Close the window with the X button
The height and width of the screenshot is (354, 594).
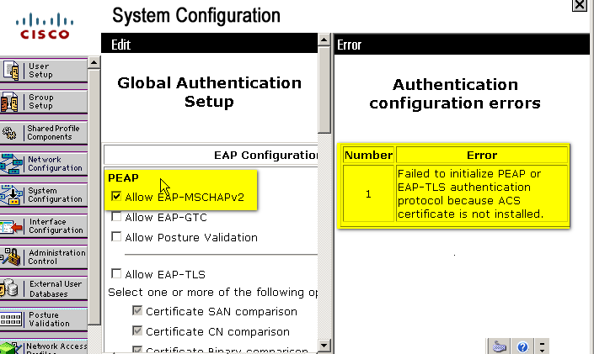579,5
